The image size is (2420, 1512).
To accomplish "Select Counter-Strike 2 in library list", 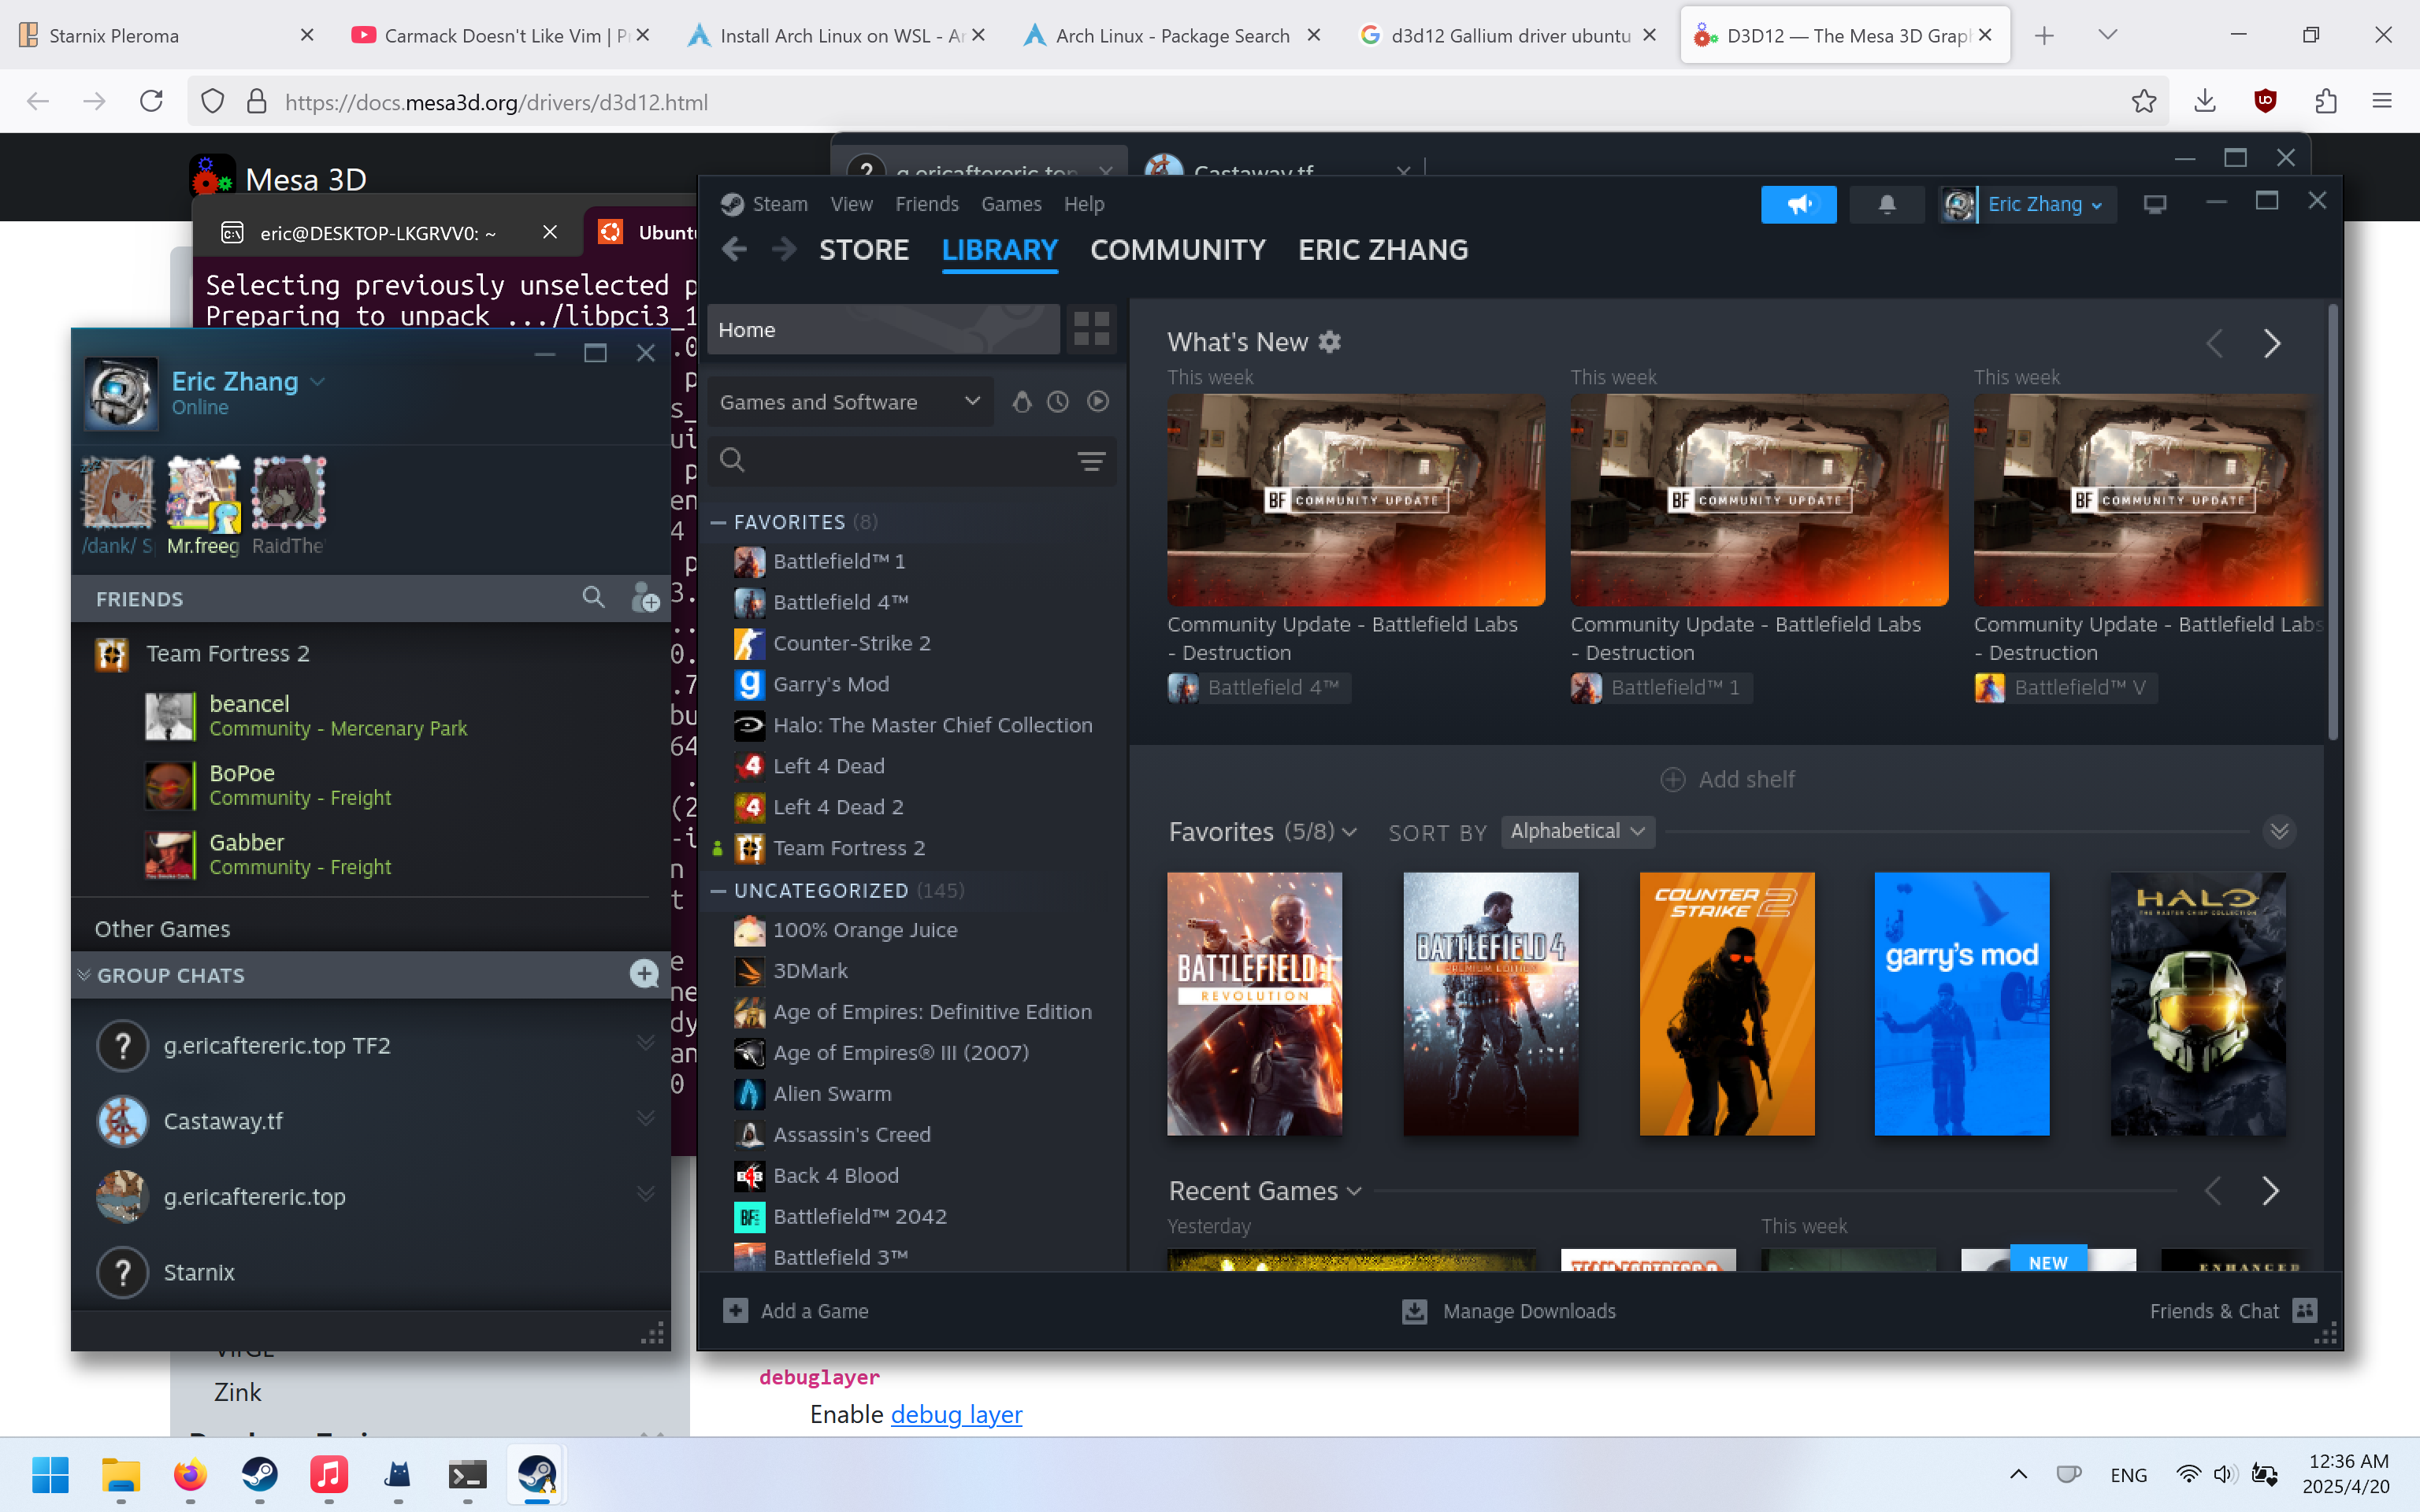I will [x=851, y=643].
